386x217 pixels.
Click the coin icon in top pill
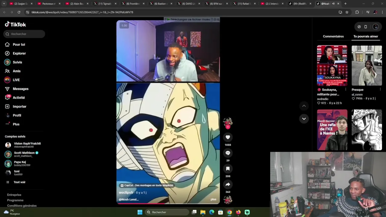tap(359, 27)
